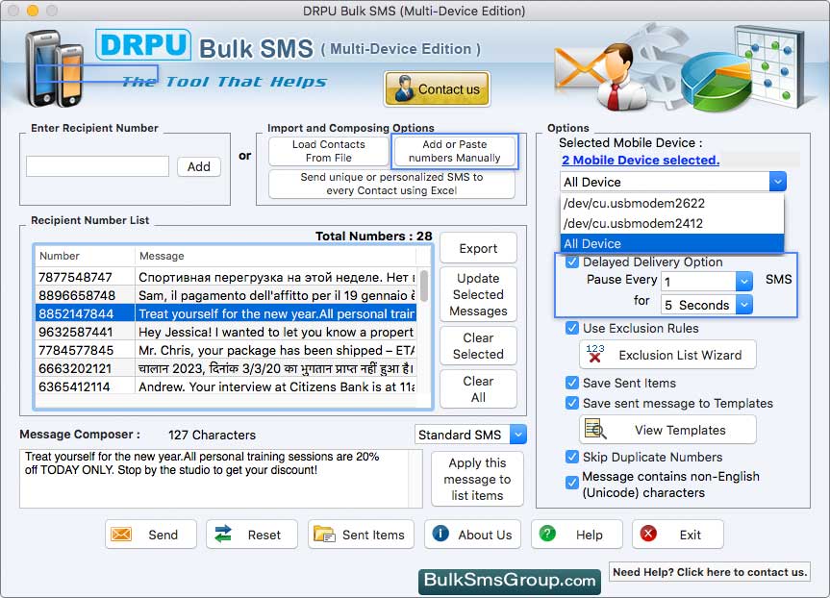Click the BulkSmsGroup.com banner
The width and height of the screenshot is (830, 598).
tap(509, 581)
